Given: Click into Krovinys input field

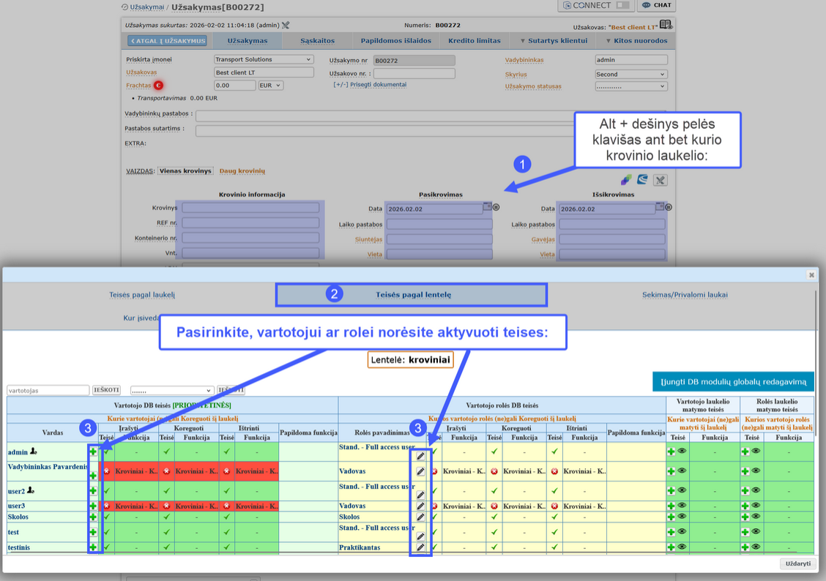Looking at the screenshot, I should (250, 208).
